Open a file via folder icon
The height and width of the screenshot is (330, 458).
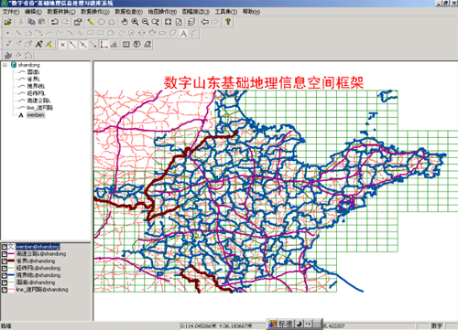8,22
